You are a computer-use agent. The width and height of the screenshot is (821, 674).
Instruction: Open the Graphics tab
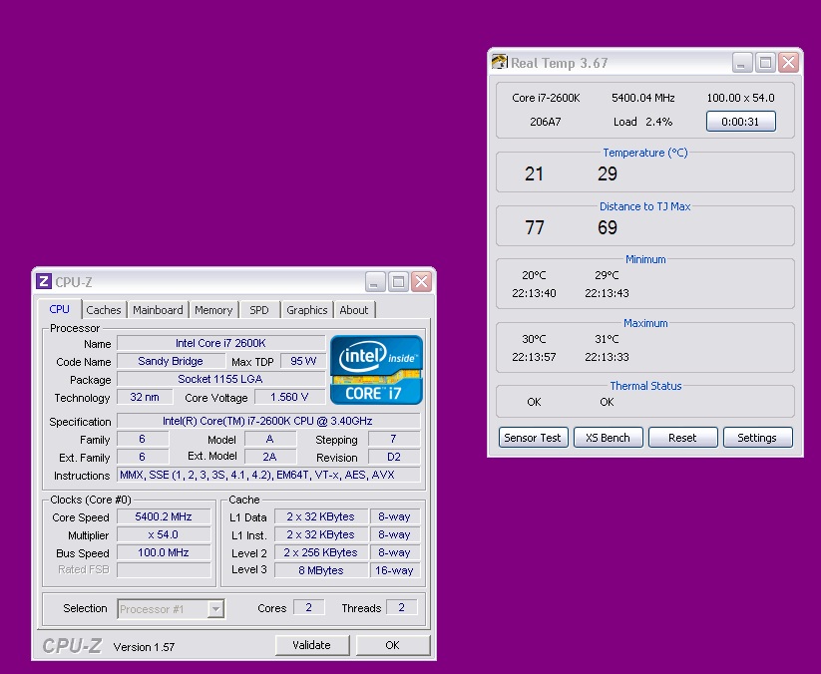[307, 310]
